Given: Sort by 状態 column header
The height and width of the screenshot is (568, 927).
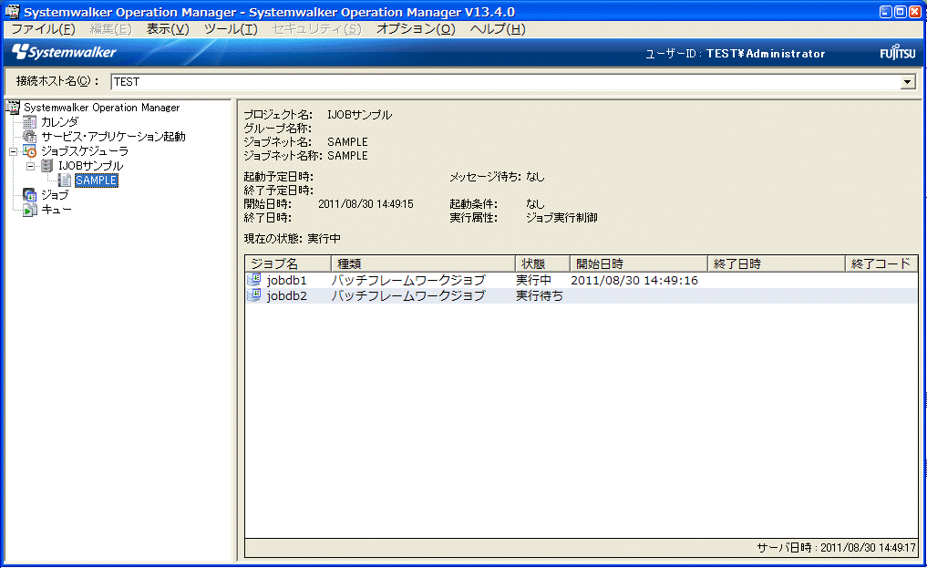Looking at the screenshot, I should coord(542,263).
